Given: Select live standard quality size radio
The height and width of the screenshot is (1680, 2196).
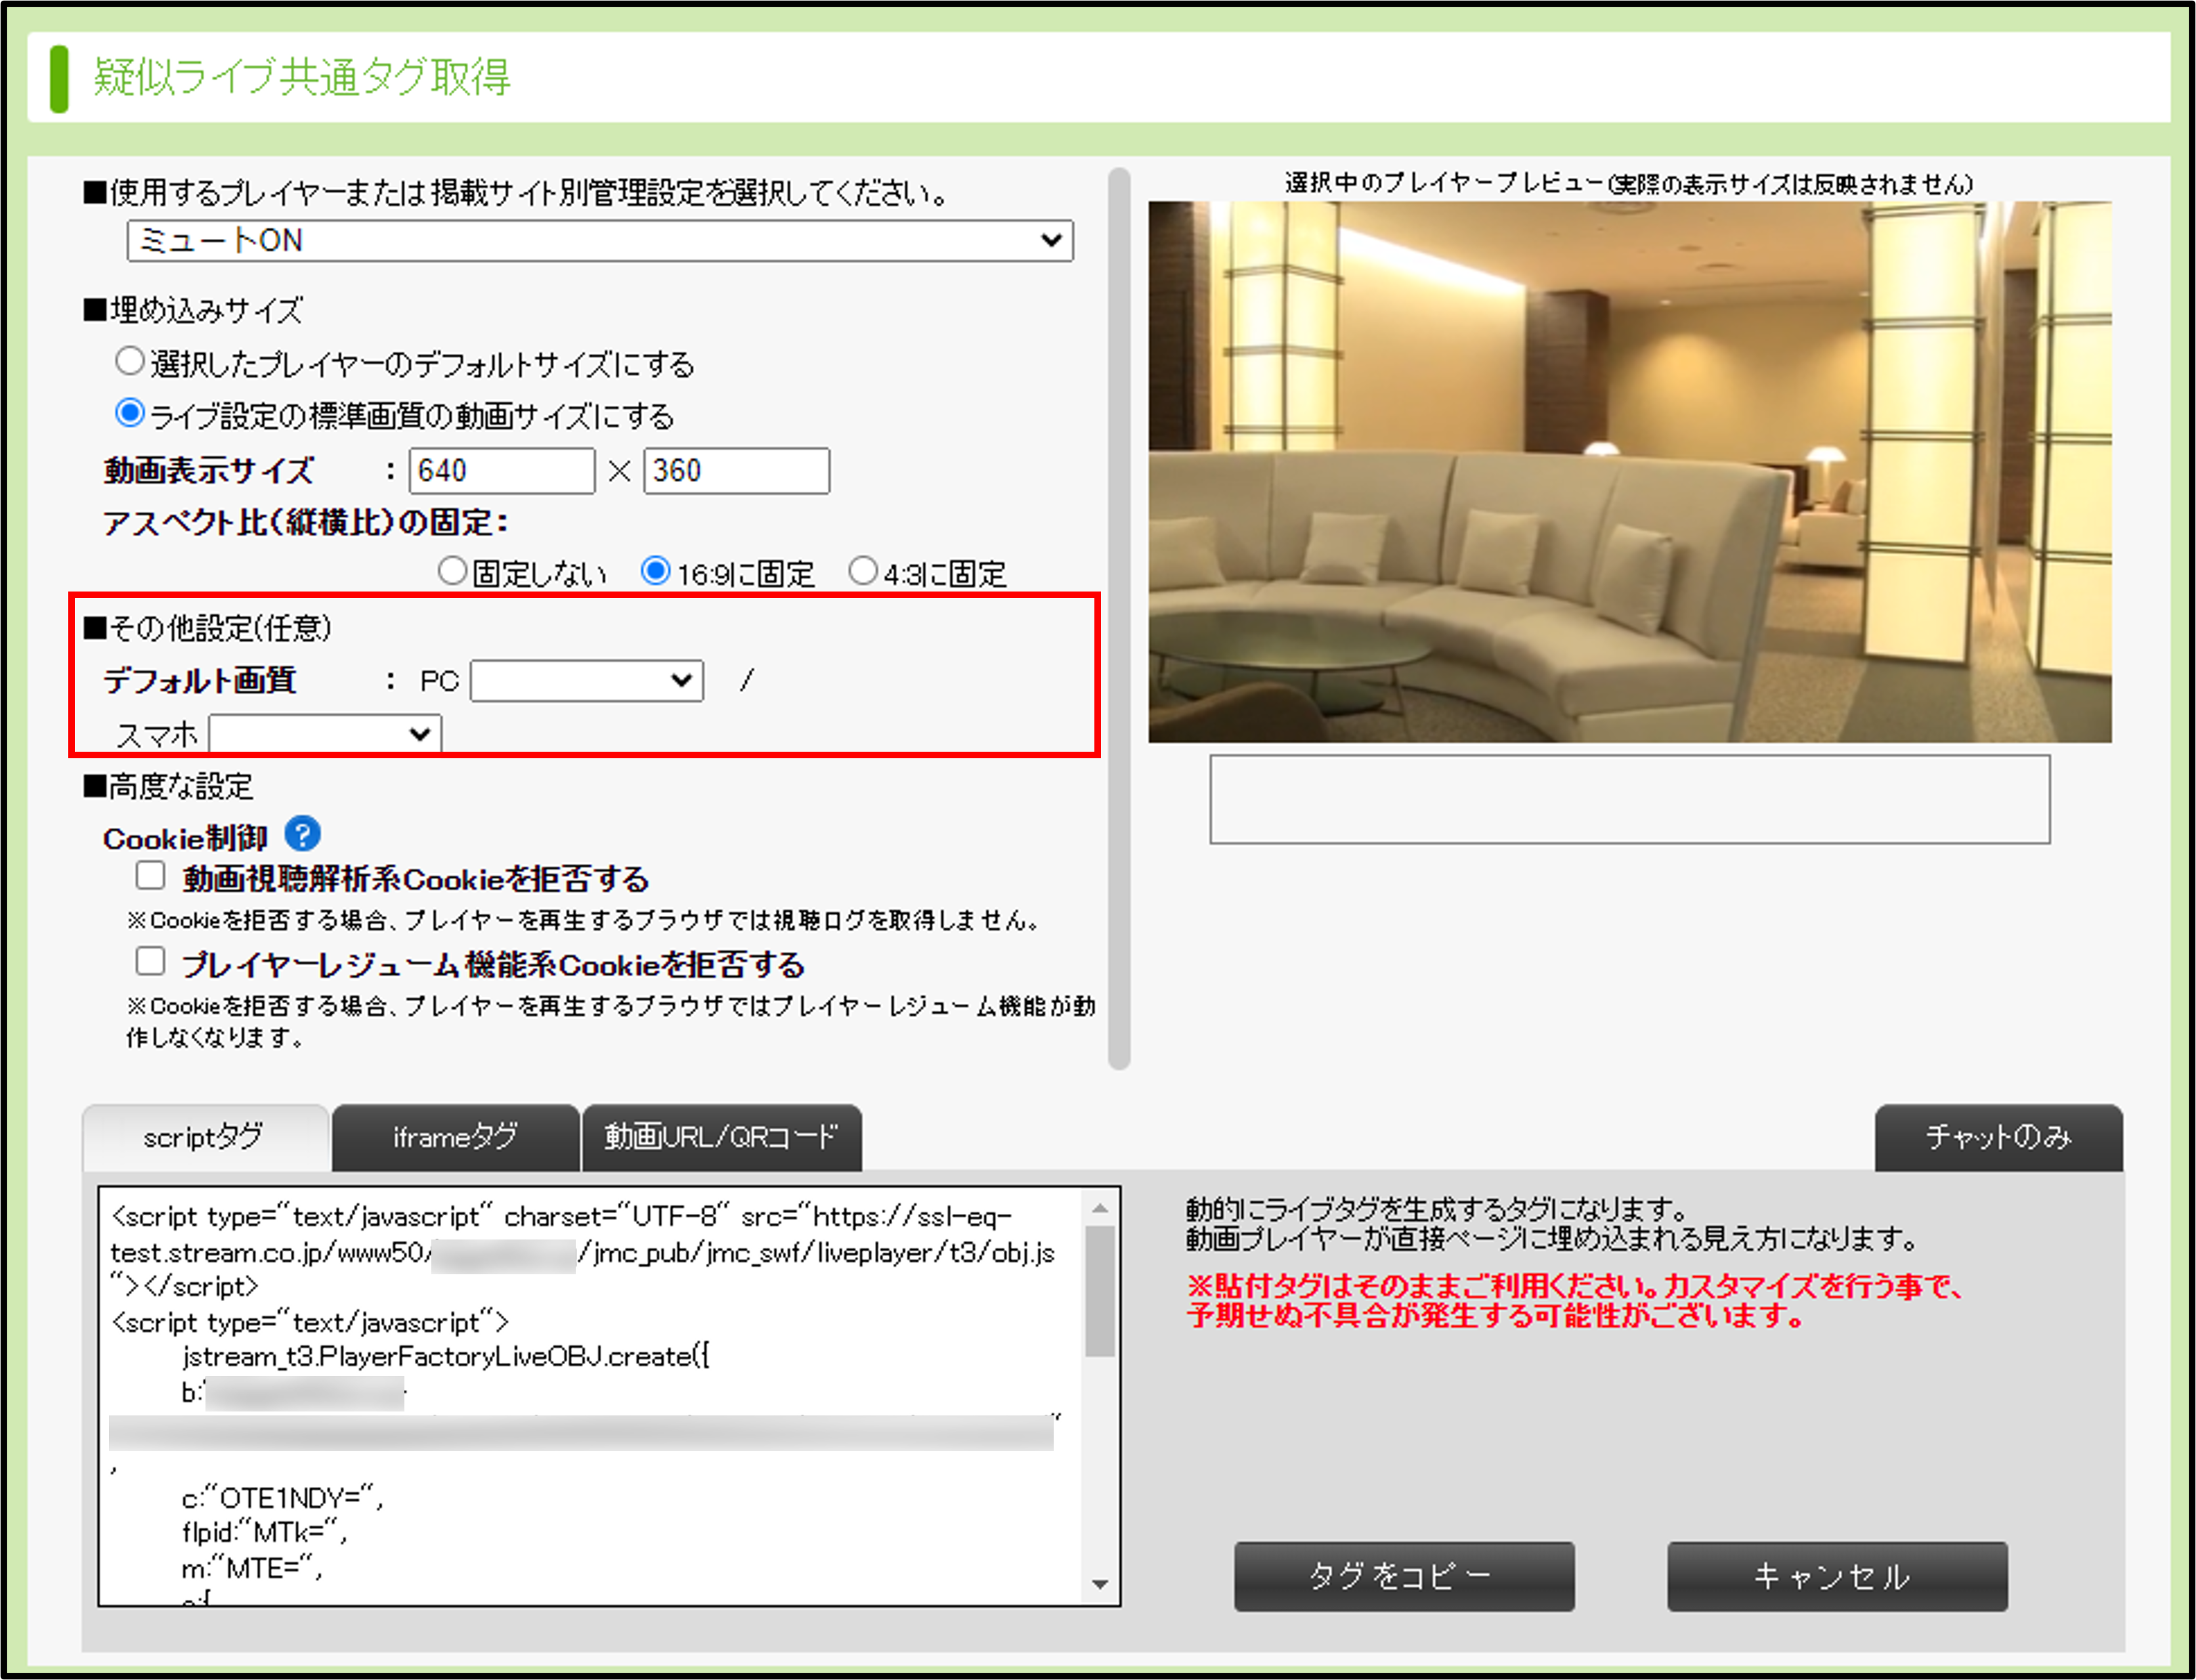Looking at the screenshot, I should coord(130,413).
